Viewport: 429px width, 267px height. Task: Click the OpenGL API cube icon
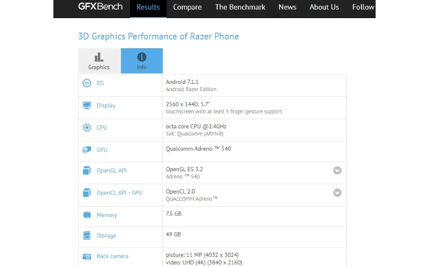tap(87, 170)
